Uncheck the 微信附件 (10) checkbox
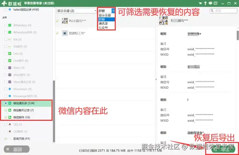Viewport: 239px width, 155px height. tap(6, 117)
